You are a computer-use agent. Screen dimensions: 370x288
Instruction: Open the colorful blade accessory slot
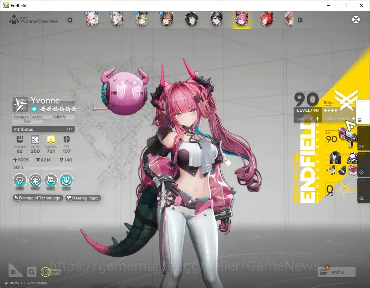click(331, 170)
